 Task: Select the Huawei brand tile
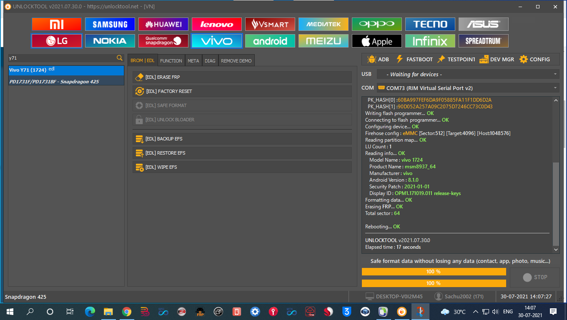pos(163,24)
